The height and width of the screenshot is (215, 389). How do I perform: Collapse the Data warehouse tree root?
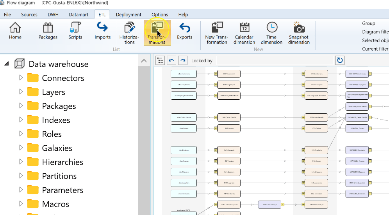click(7, 64)
